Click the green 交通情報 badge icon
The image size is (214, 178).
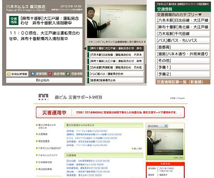14,20
